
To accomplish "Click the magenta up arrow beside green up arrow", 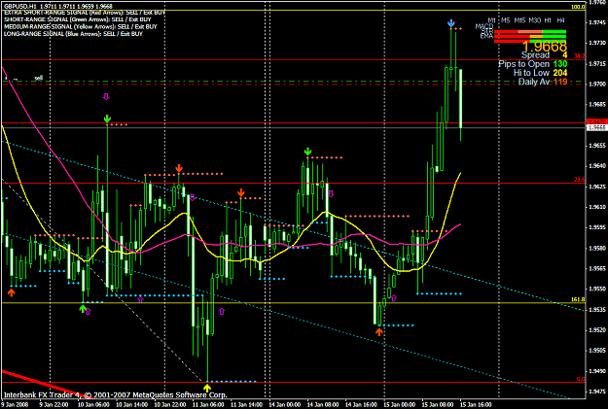I will tap(89, 311).
